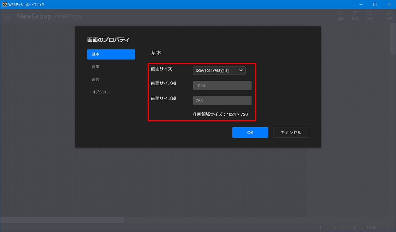Select the 基本 tab in sidebar
The height and width of the screenshot is (232, 396).
pyautogui.click(x=111, y=54)
